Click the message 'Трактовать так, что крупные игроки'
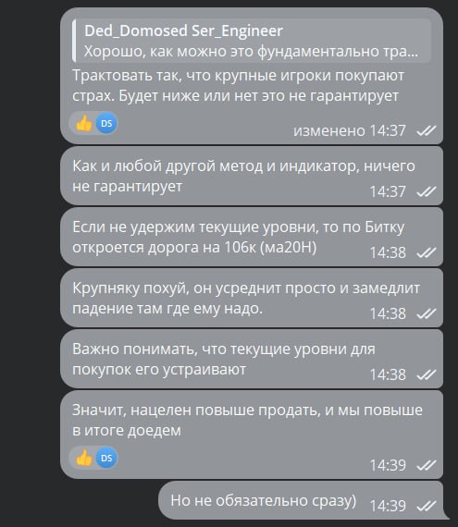 (x=238, y=85)
